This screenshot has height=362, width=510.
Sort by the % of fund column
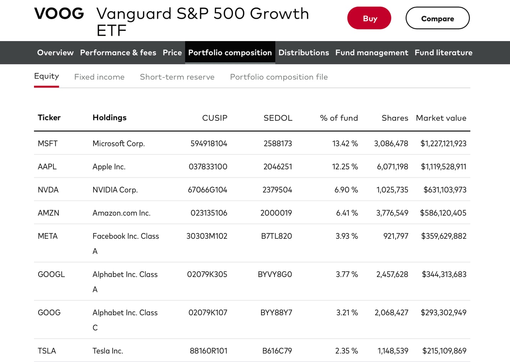pos(339,118)
